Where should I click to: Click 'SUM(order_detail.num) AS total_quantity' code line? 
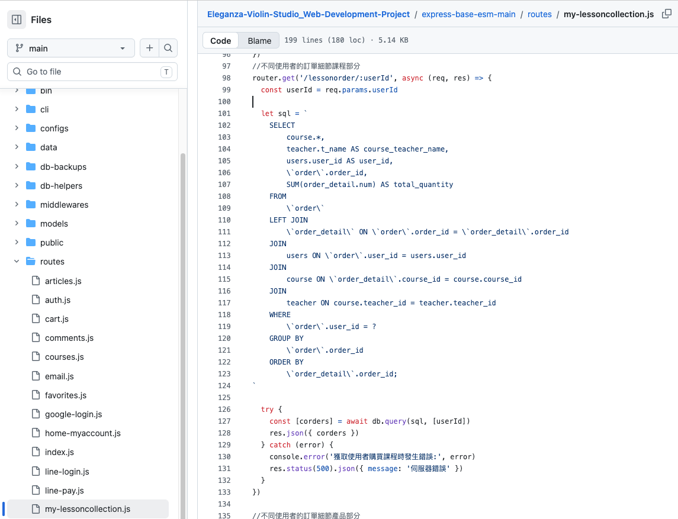(369, 185)
